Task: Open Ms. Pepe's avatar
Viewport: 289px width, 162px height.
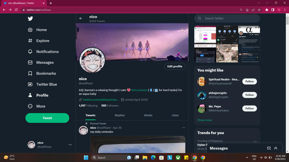Action: click(x=202, y=108)
